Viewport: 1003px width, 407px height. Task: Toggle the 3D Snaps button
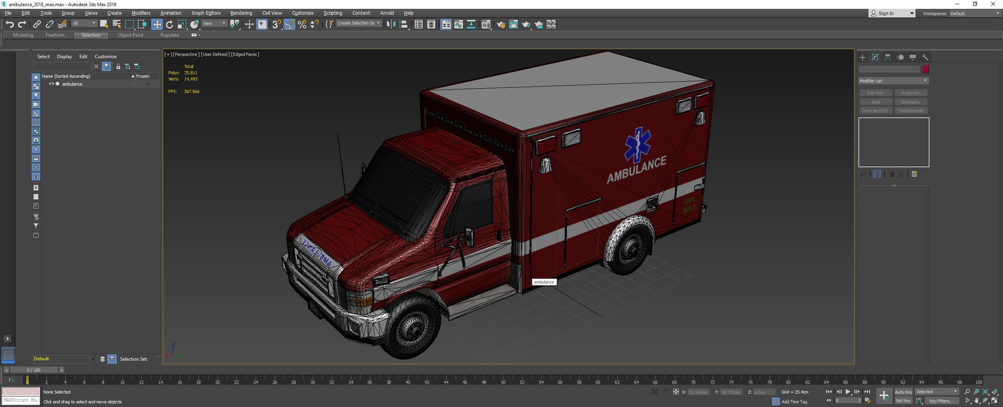[x=276, y=24]
